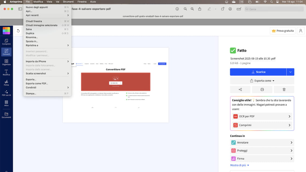Expand Scatta screenshot submenu
Viewport: 306px width, 172px height.
47,73
